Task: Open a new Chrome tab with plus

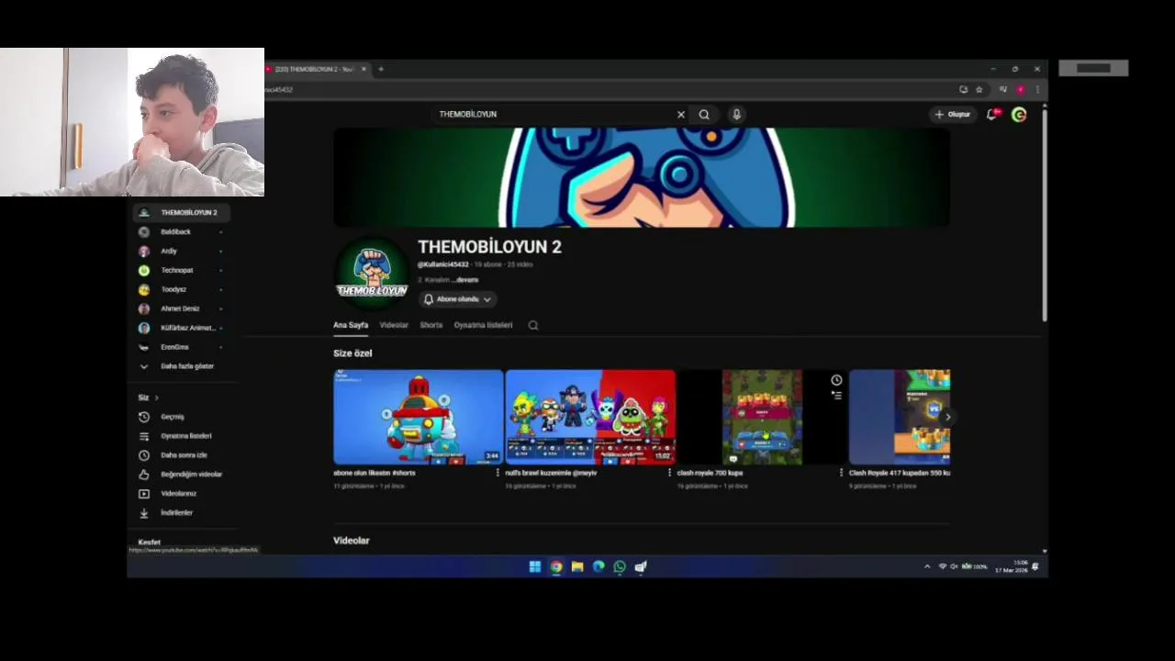Action: click(x=381, y=69)
